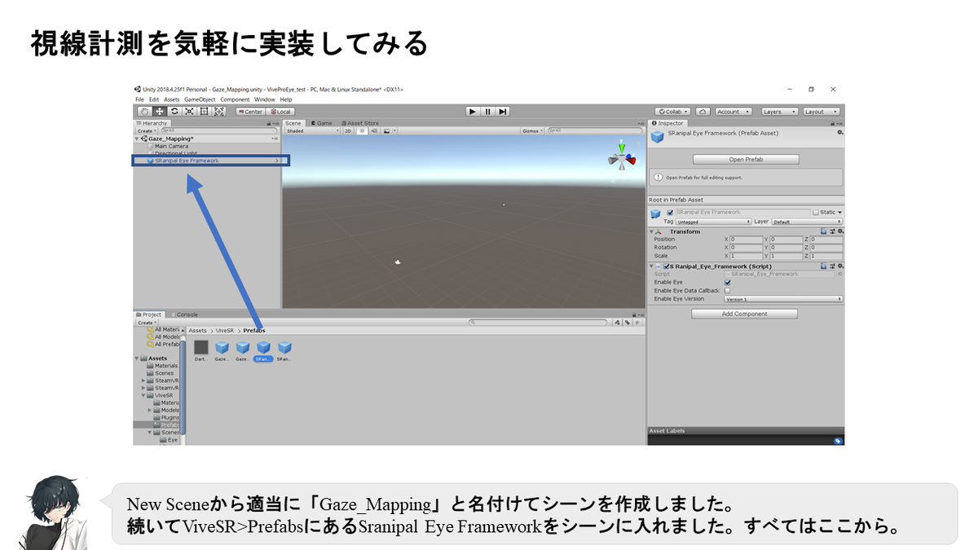The height and width of the screenshot is (550, 978).
Task: Open the Window menu
Action: click(x=265, y=99)
